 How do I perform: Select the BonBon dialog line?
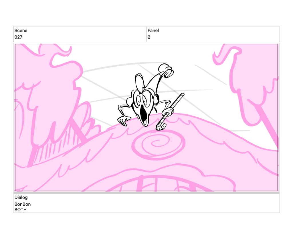pos(23,204)
